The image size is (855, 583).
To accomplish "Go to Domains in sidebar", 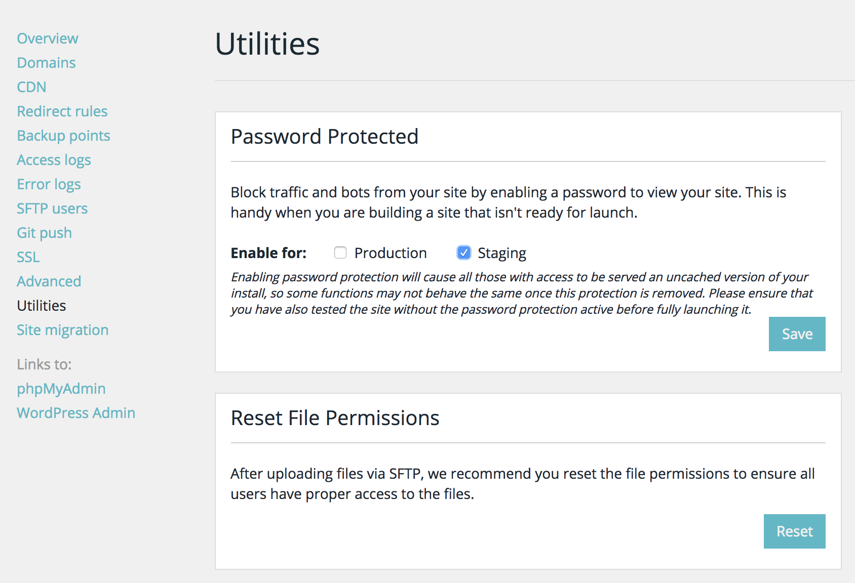I will coord(46,63).
